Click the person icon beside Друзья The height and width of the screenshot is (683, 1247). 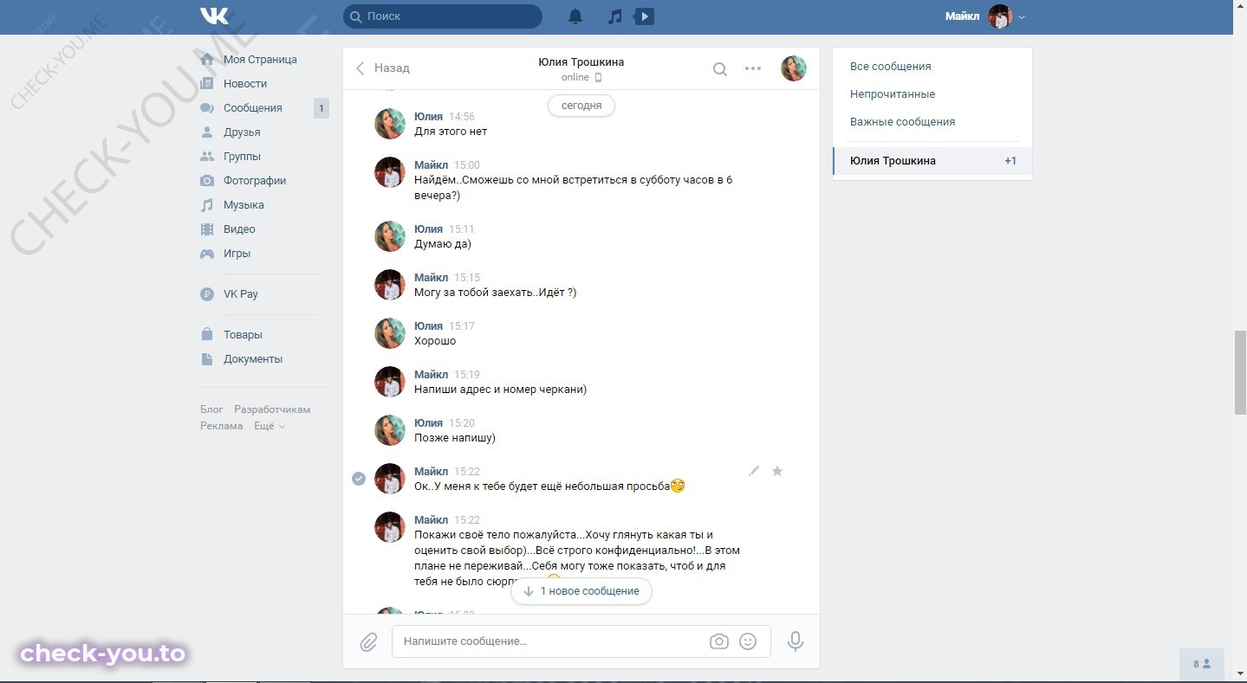[x=207, y=132]
